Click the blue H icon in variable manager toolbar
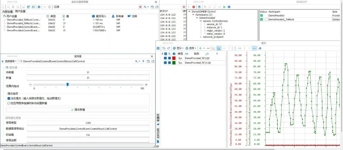Screen dimensions: 343x150 click(x=33, y=7)
